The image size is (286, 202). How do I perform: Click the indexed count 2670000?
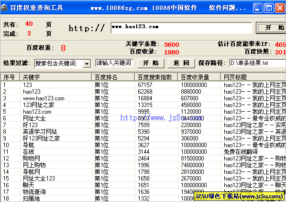coord(191,179)
